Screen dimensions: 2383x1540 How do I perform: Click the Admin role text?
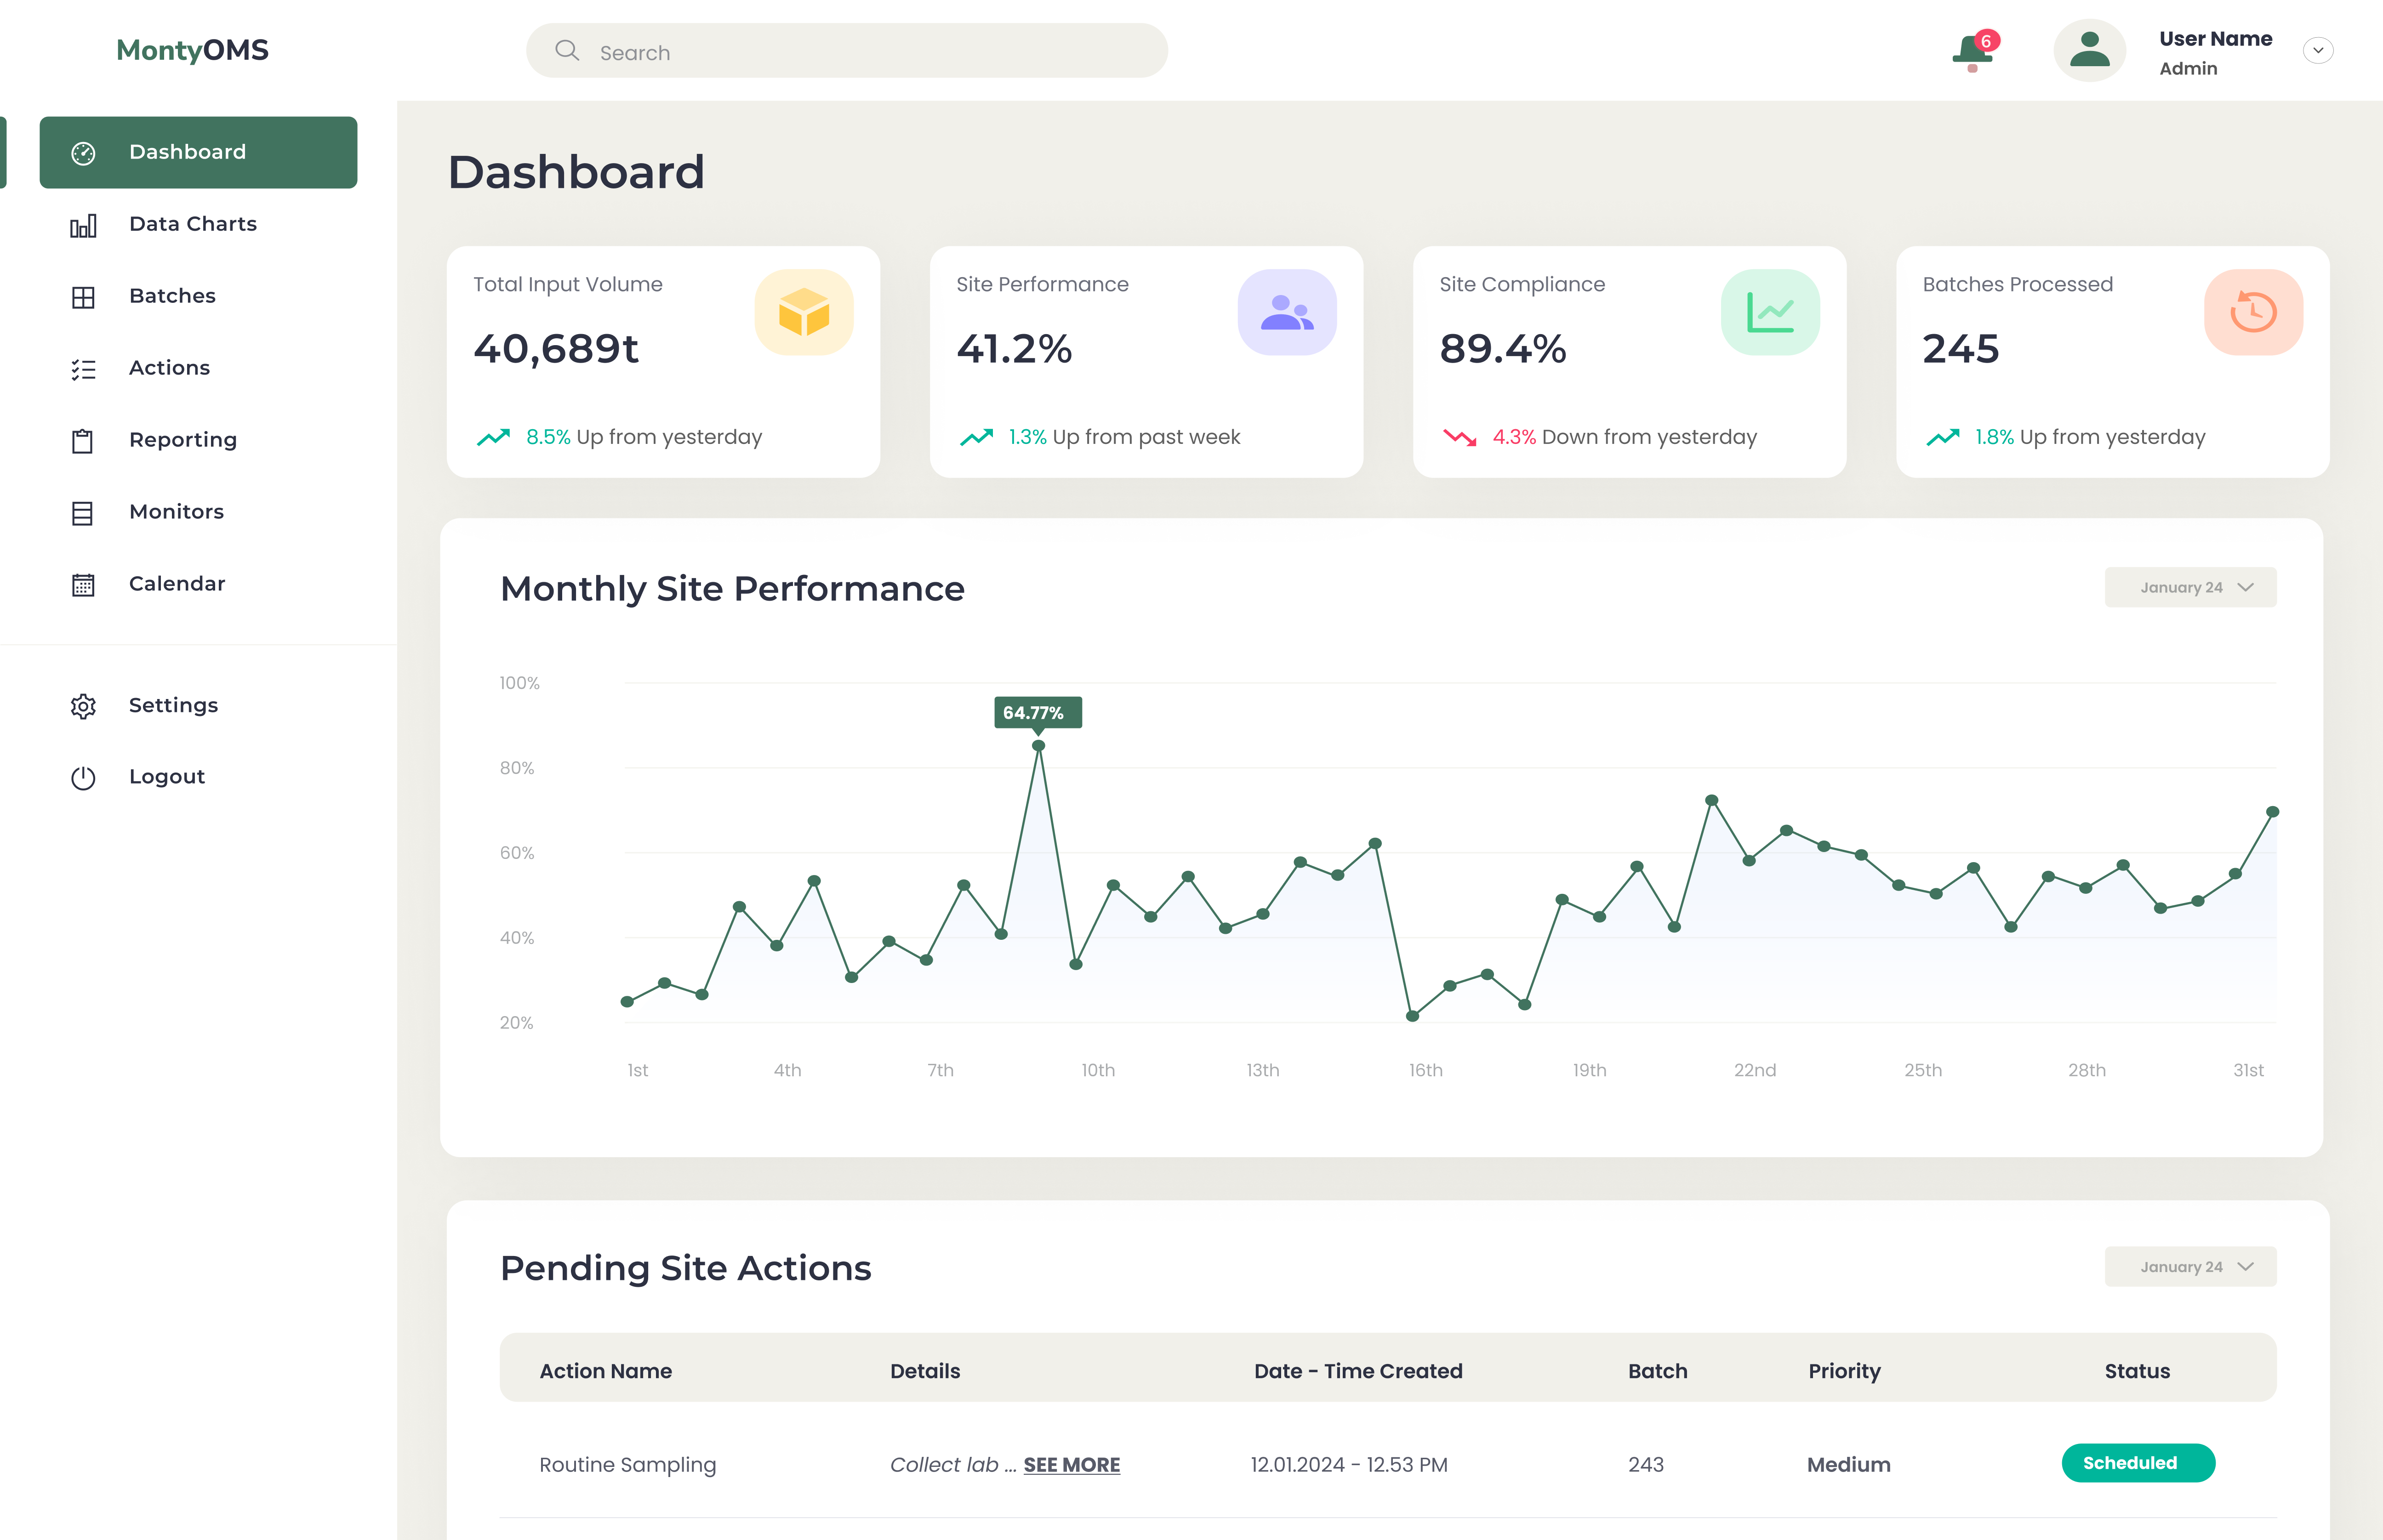click(x=2188, y=68)
